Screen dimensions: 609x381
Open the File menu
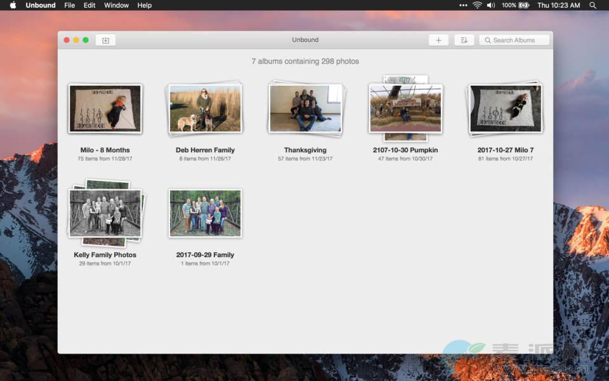(70, 5)
